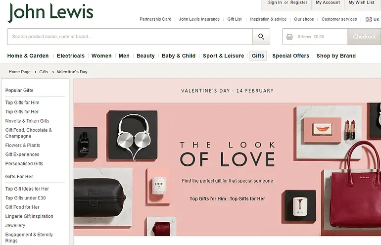
Task: Click the magnifying glass search icon
Action: click(261, 37)
